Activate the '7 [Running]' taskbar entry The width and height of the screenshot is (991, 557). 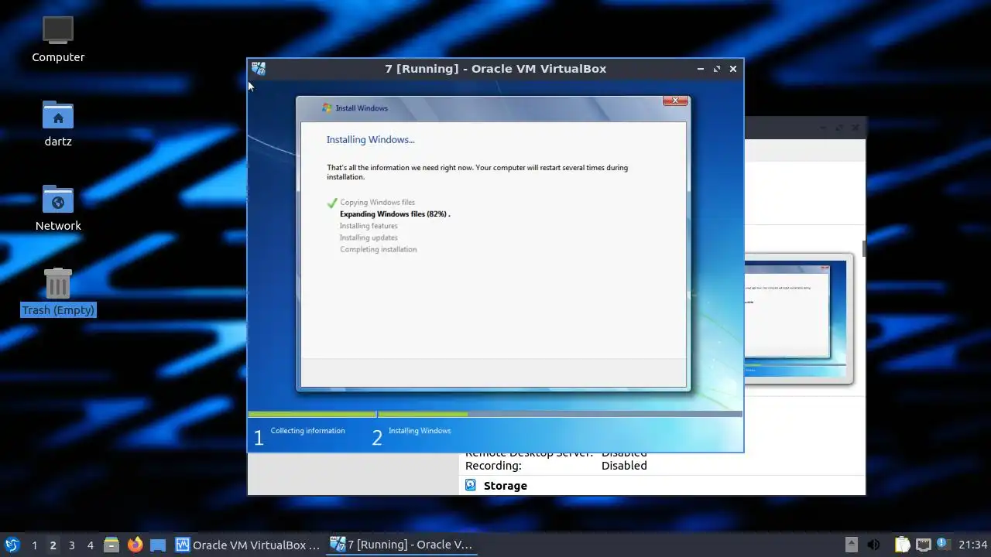(x=403, y=545)
